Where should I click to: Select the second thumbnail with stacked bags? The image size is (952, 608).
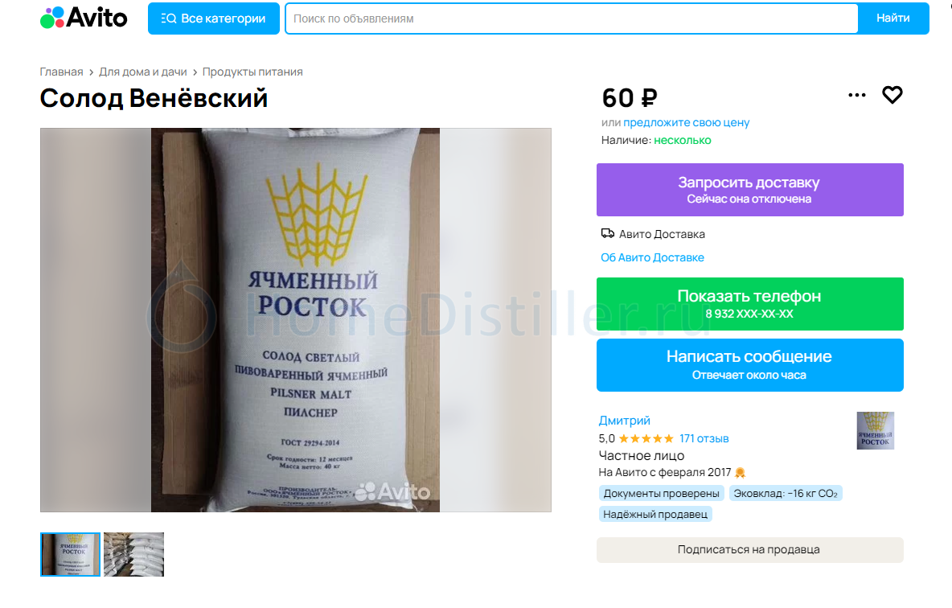tap(133, 555)
